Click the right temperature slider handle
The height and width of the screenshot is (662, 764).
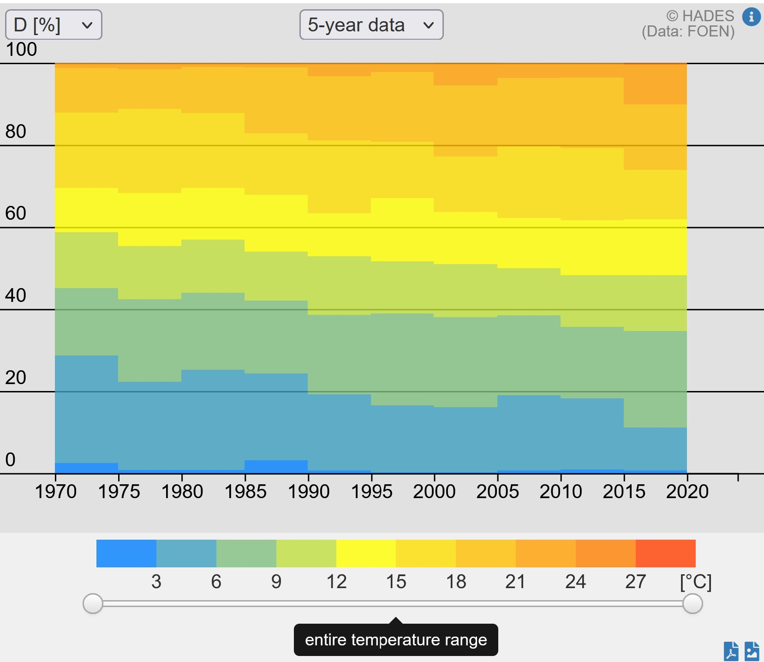tap(692, 604)
